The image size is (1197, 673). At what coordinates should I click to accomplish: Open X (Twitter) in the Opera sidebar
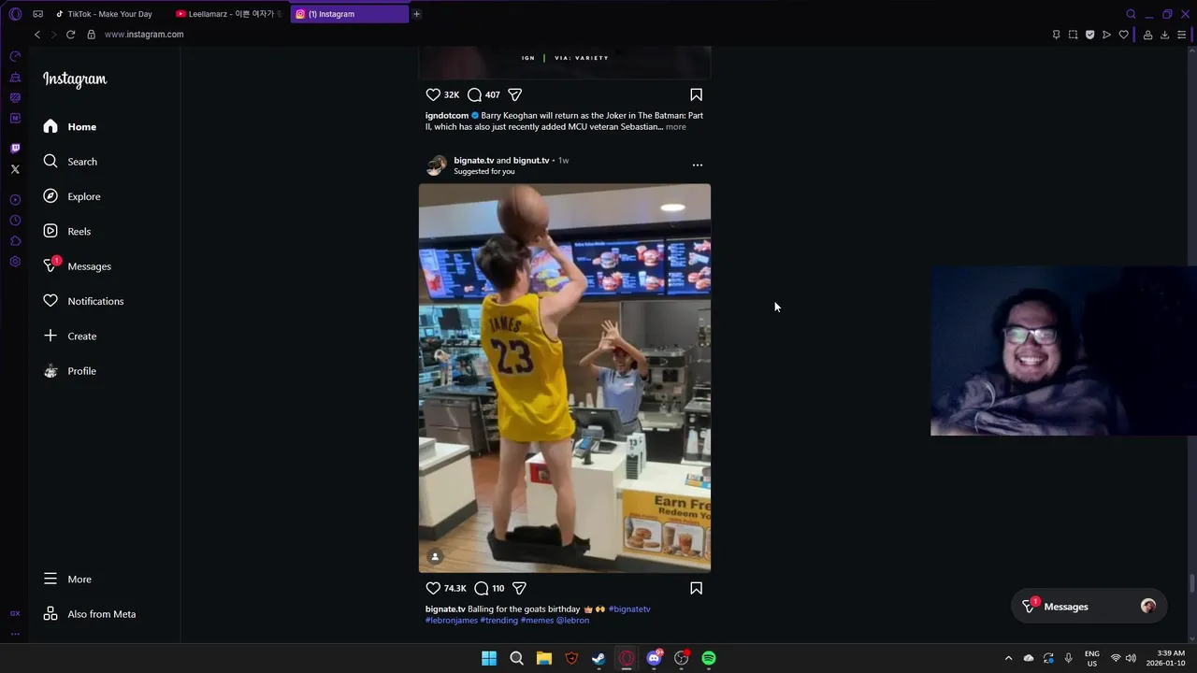click(15, 169)
